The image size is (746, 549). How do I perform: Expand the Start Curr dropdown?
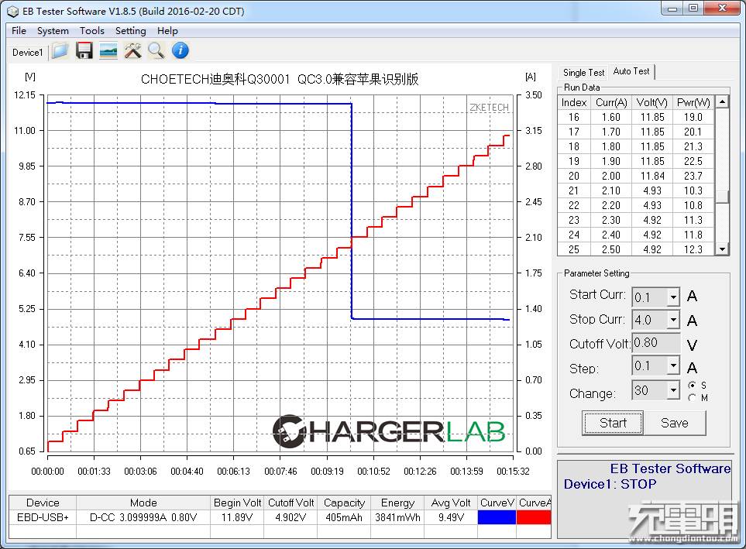pyautogui.click(x=673, y=297)
